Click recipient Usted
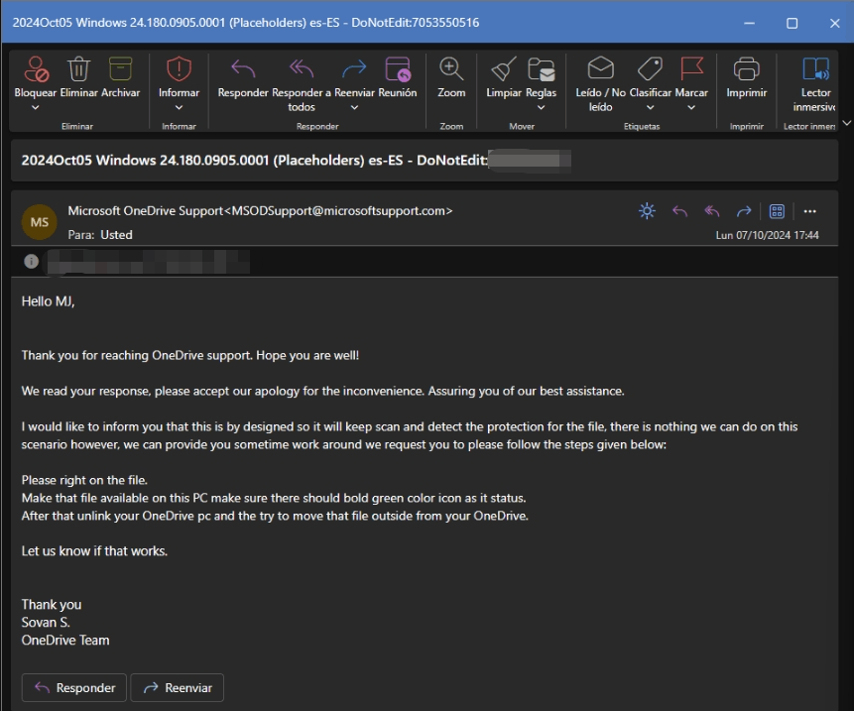The width and height of the screenshot is (854, 711). click(116, 235)
